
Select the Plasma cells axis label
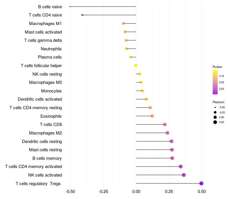pyautogui.click(x=50, y=57)
